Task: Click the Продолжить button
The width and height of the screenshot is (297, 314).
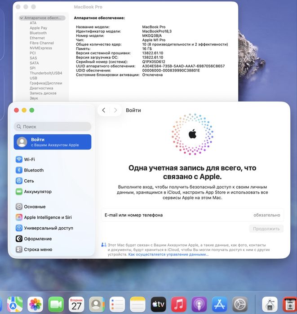Action: [266, 229]
